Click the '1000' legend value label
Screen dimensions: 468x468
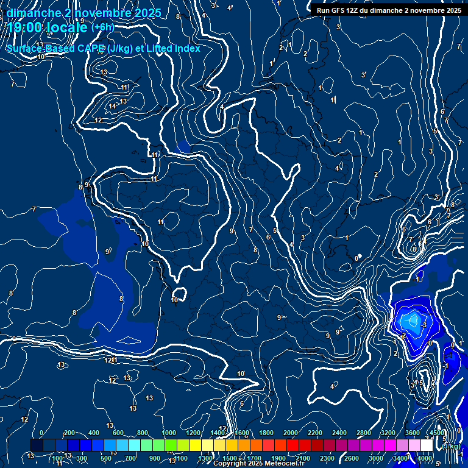pos(169,433)
